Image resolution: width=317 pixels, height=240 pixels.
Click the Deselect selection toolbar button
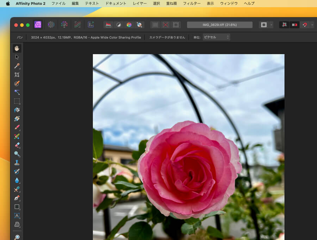[165, 25]
